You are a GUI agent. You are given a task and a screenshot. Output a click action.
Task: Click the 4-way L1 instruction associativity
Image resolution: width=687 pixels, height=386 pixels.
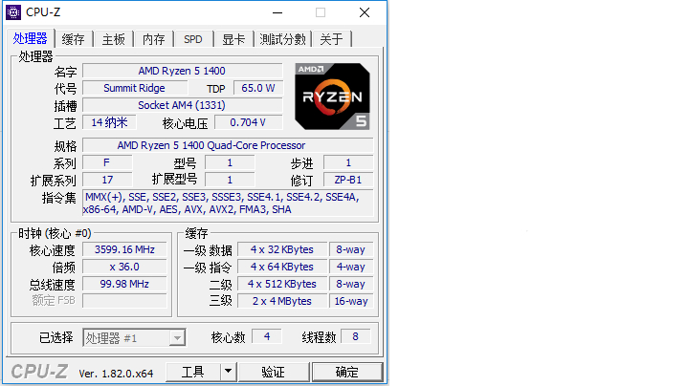[x=351, y=267]
